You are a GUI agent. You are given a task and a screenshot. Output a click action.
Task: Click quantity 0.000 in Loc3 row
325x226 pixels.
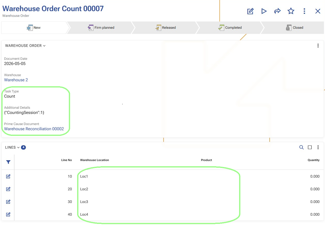(x=315, y=202)
